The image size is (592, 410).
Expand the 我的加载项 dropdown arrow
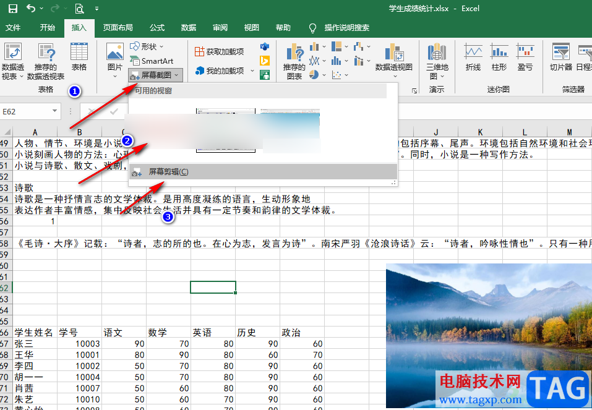tap(252, 70)
